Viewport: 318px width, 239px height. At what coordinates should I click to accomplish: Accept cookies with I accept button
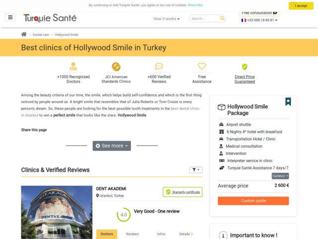[301, 5]
